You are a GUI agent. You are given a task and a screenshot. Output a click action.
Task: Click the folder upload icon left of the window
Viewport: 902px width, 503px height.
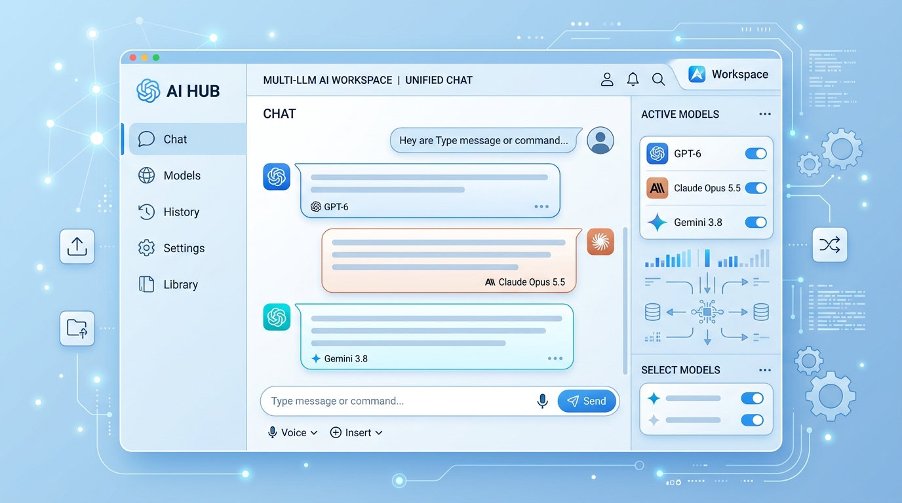click(77, 328)
